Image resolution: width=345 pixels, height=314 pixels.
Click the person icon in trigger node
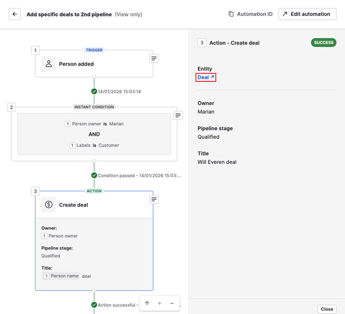(49, 64)
